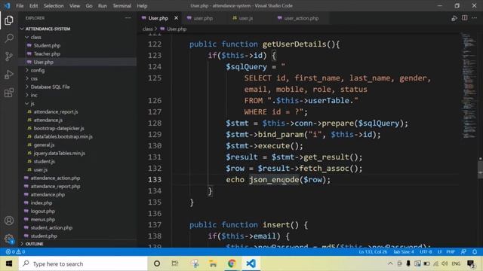Image resolution: width=483 pixels, height=271 pixels.
Task: Open the volume icon in system tray
Action: click(x=445, y=263)
